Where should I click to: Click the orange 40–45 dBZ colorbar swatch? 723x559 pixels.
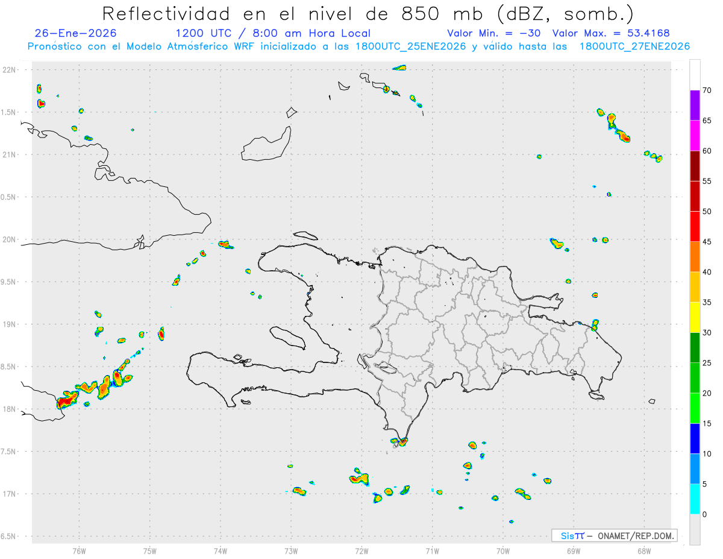(695, 257)
